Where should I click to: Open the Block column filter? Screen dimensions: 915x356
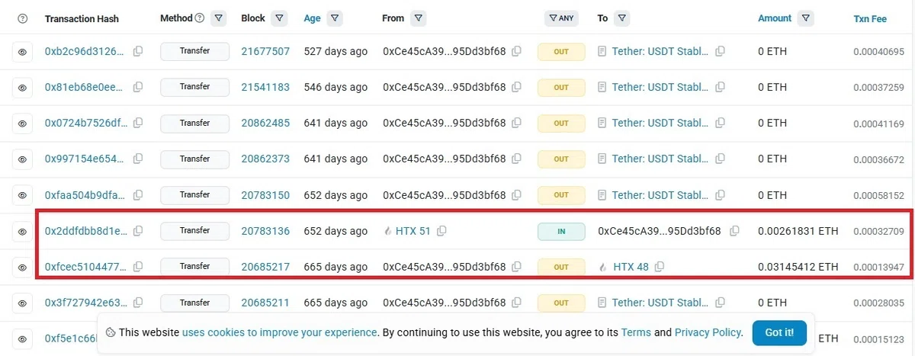pos(279,18)
